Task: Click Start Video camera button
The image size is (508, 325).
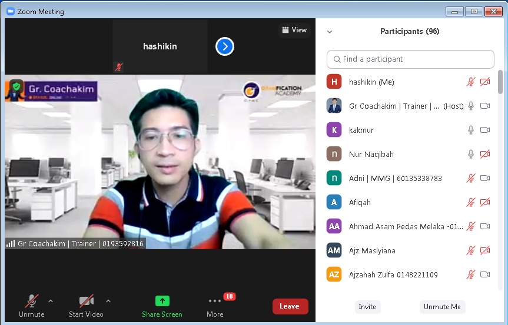Action: [86, 306]
